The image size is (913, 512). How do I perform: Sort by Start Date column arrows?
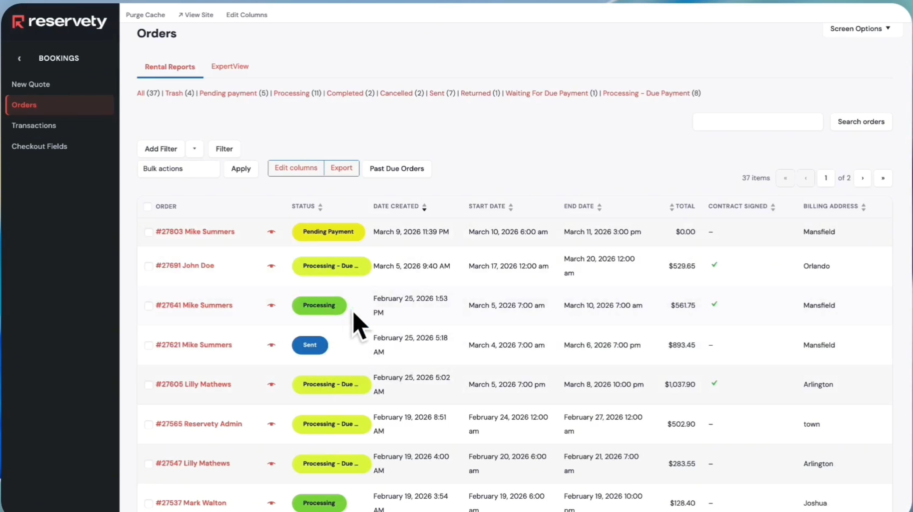[x=511, y=207]
